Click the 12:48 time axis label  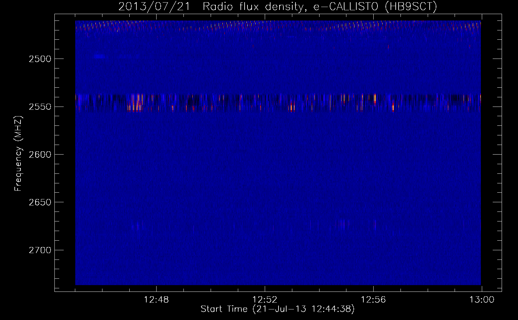(156, 300)
